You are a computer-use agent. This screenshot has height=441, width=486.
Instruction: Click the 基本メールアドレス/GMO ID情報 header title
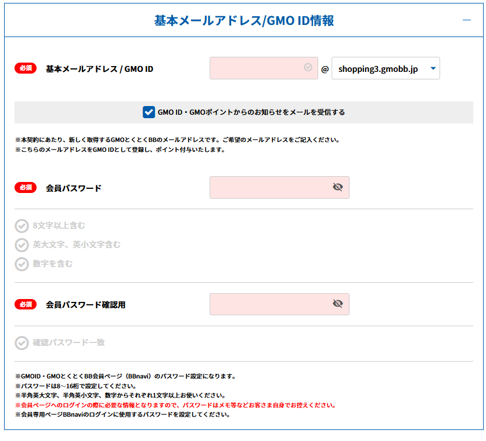coord(244,21)
